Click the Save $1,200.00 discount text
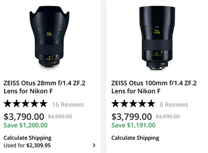The height and width of the screenshot is (153, 208). [x=25, y=125]
